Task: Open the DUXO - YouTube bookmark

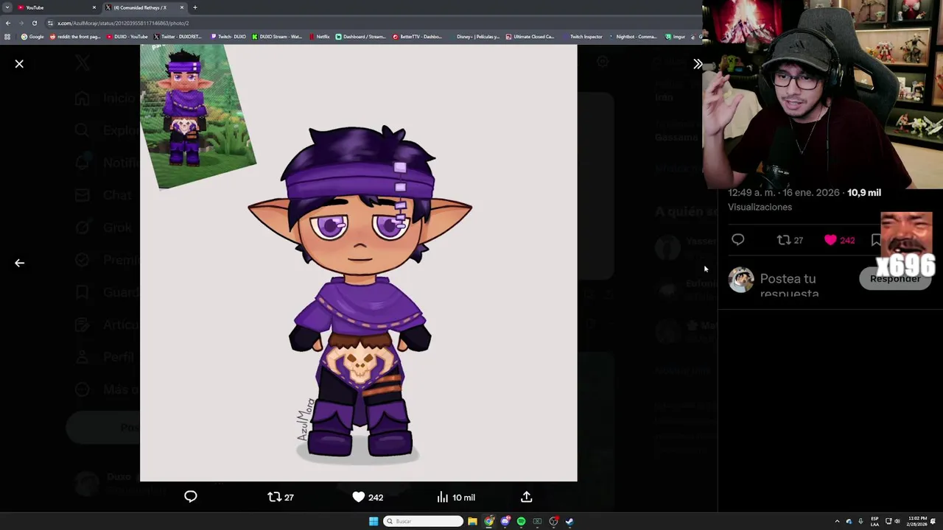Action: click(127, 37)
